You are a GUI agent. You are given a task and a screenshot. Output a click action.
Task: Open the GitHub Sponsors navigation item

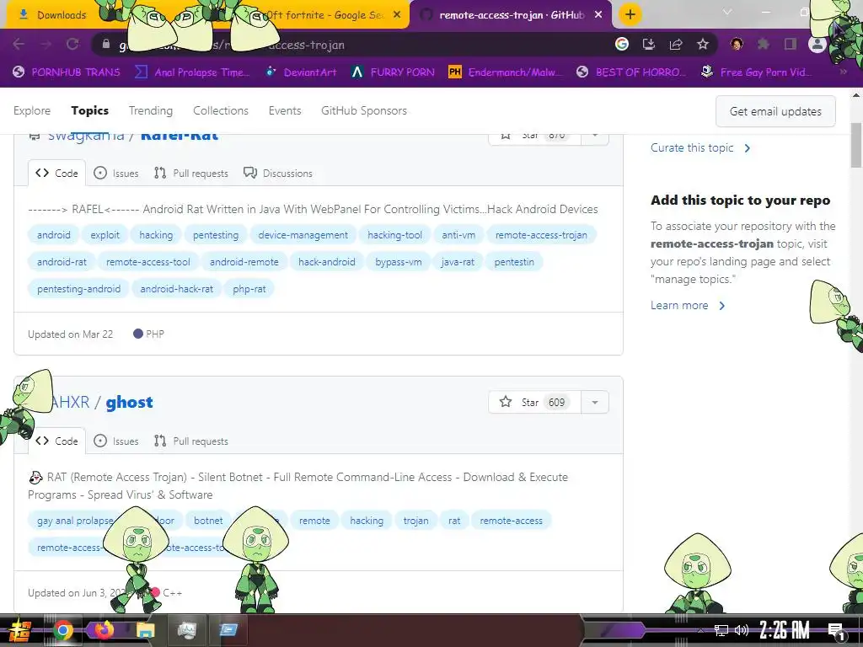pos(364,110)
